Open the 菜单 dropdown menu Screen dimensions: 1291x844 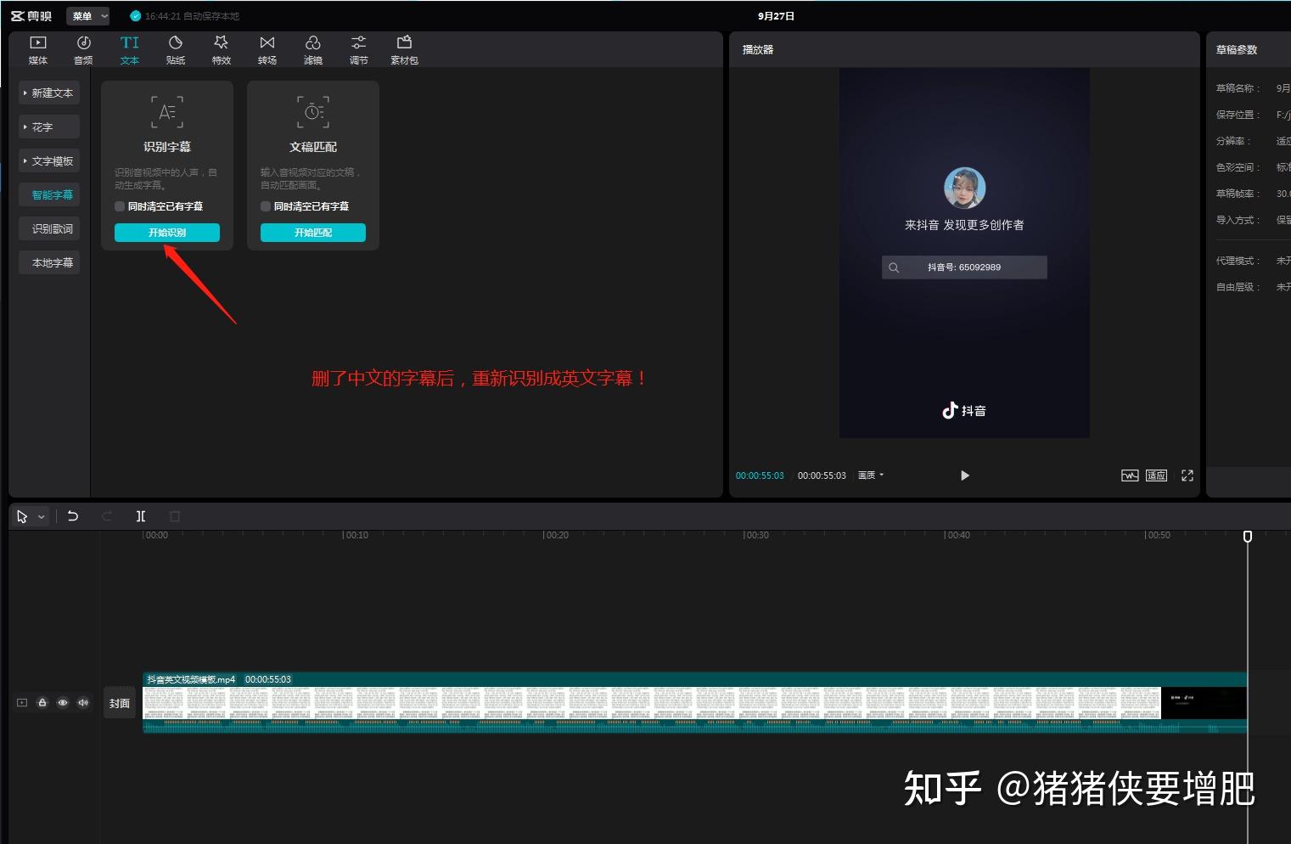[88, 16]
